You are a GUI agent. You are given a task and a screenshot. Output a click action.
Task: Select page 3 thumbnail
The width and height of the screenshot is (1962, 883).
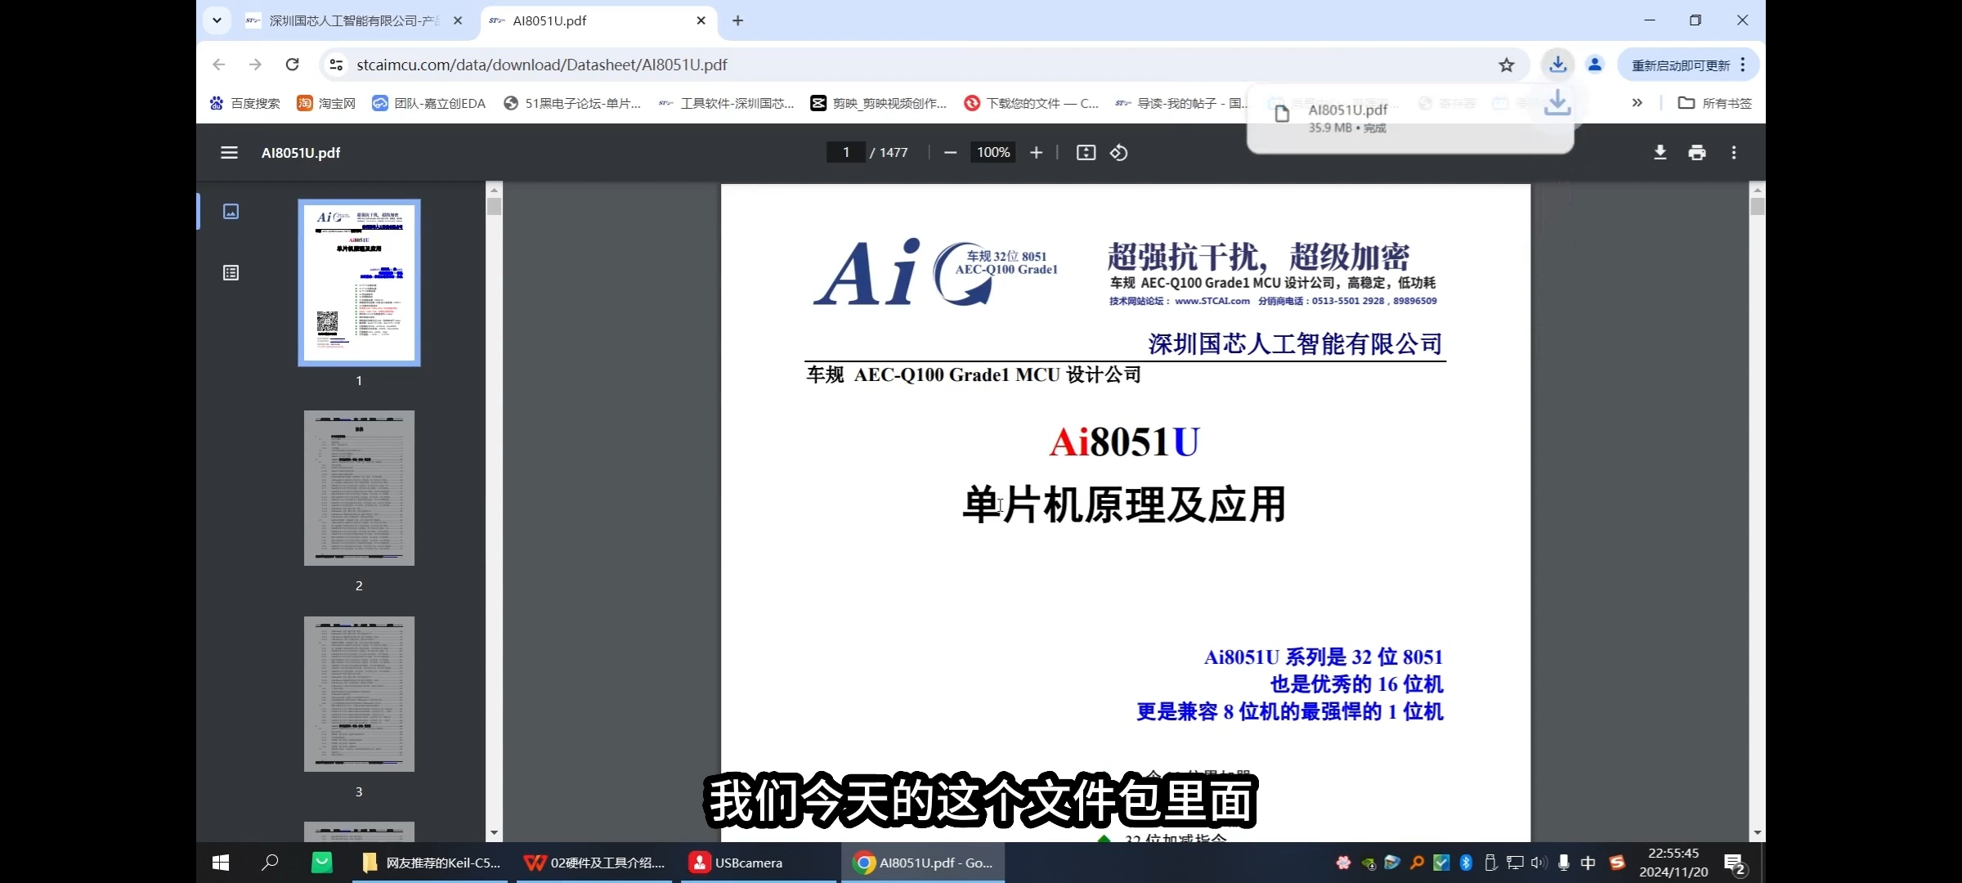point(359,694)
